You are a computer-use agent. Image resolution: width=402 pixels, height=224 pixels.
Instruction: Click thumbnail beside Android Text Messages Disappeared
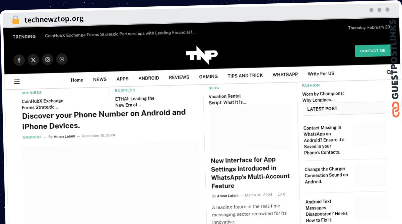[372, 208]
